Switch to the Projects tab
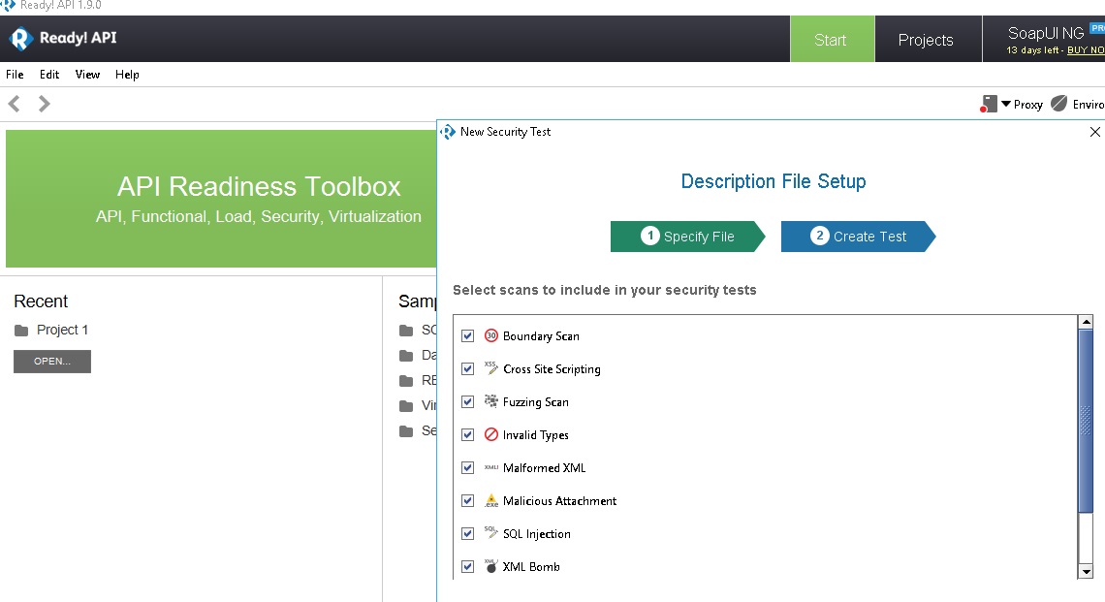Image resolution: width=1105 pixels, height=602 pixels. point(926,40)
